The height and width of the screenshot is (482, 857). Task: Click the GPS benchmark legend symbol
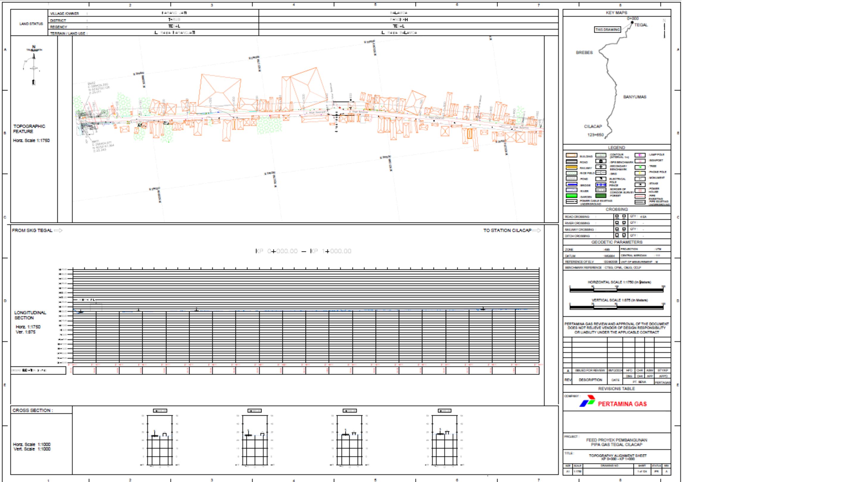(x=600, y=161)
